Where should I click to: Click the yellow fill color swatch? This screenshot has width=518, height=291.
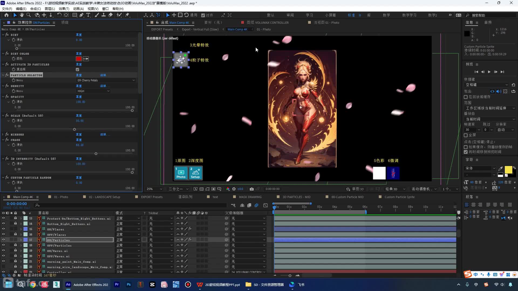[508, 169]
